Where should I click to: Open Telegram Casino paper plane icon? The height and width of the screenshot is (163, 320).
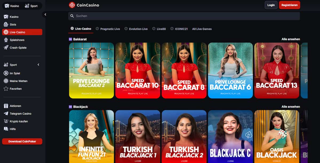(x=6, y=114)
